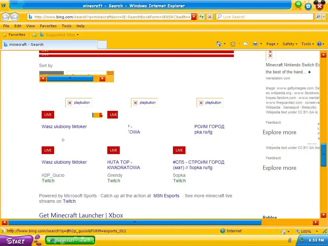The height and width of the screenshot is (246, 328).
Task: Click the green Refresh page icon
Action: [x=201, y=17]
